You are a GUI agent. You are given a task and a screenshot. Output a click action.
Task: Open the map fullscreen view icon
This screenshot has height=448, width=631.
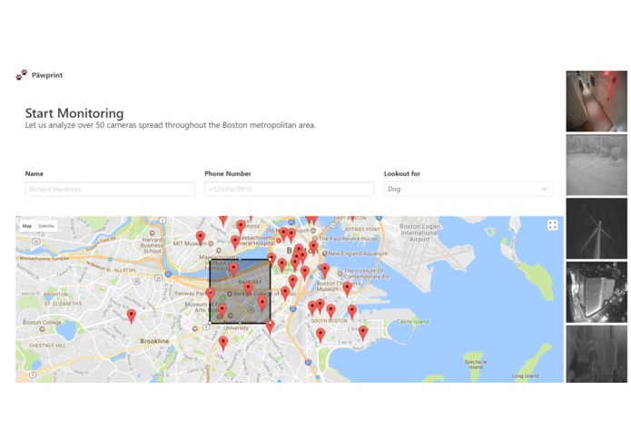pyautogui.click(x=552, y=225)
